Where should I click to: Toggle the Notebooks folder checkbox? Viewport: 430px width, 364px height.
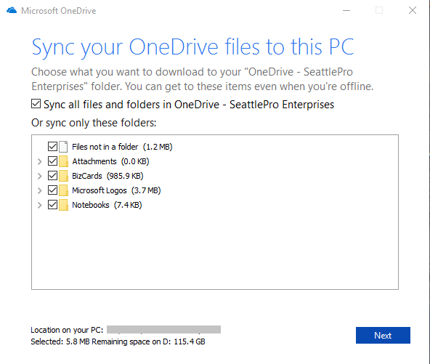point(52,205)
